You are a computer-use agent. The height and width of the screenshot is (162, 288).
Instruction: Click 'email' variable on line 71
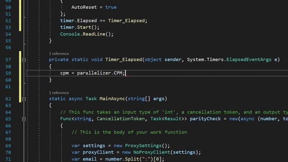[x=90, y=159]
